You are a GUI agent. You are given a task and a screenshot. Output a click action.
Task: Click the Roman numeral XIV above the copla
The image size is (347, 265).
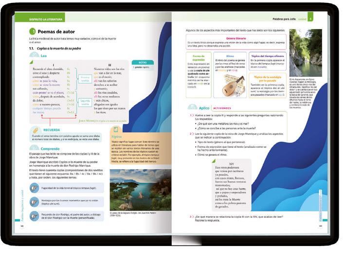[231, 164]
